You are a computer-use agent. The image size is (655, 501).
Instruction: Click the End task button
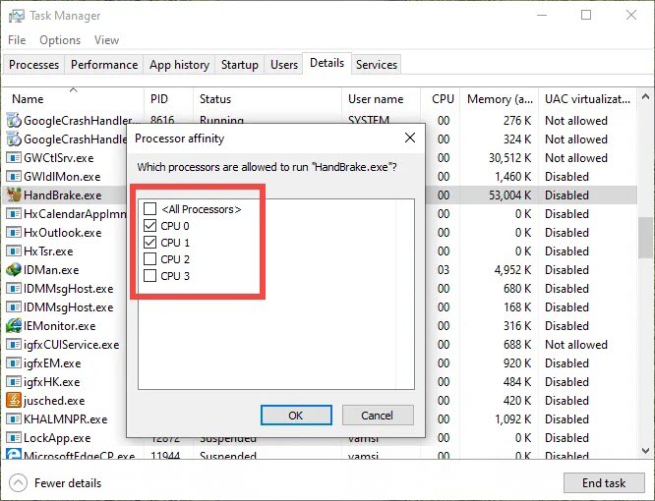pyautogui.click(x=604, y=483)
